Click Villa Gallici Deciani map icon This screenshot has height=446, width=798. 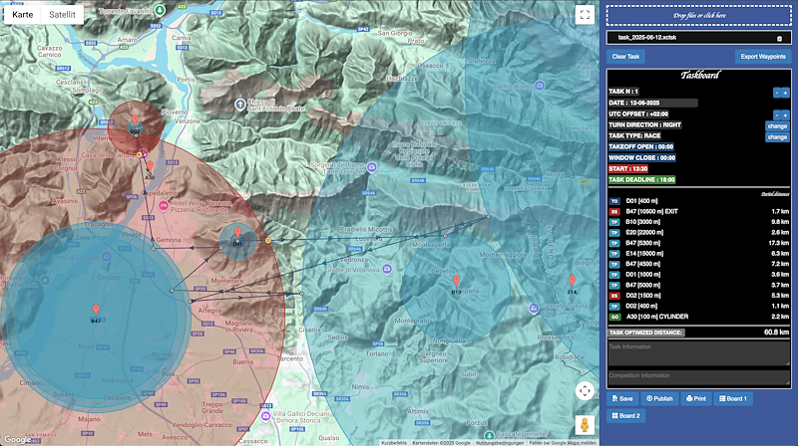click(265, 416)
